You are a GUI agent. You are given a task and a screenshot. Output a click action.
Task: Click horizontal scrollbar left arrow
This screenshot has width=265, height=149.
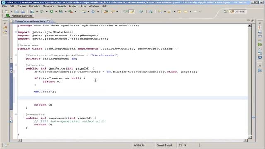coord(19,140)
